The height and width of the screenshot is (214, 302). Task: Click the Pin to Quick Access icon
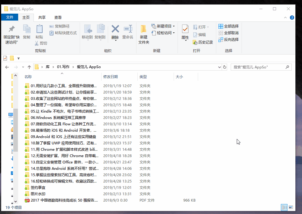11,29
